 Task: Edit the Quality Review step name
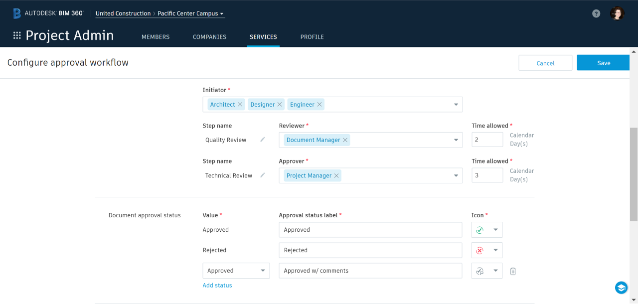[263, 140]
